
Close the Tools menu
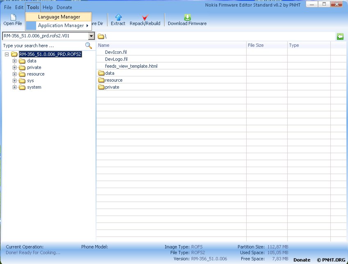pyautogui.click(x=33, y=7)
